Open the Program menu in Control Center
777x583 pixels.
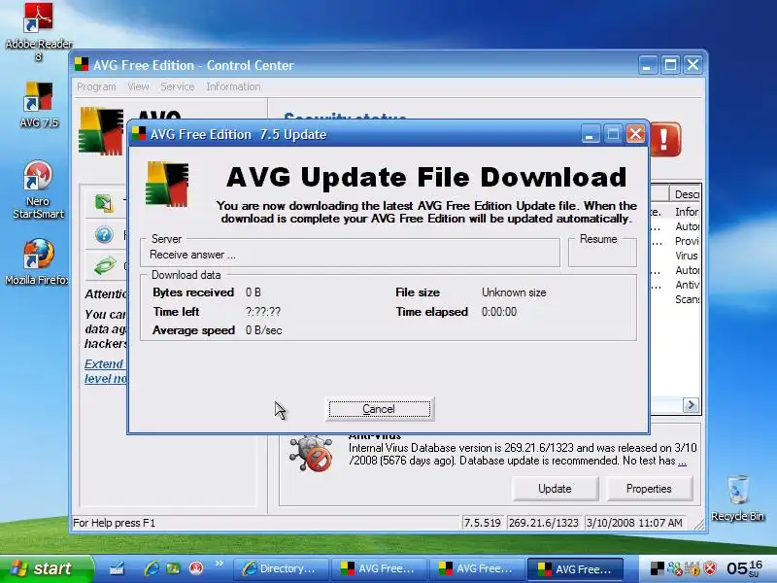coord(96,86)
